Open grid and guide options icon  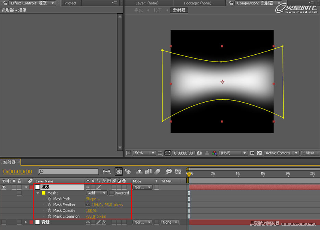coord(160,153)
